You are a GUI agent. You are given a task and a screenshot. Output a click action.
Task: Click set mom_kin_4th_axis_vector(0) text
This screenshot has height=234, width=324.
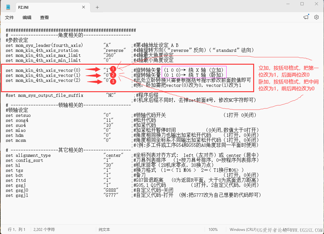click(x=43, y=70)
